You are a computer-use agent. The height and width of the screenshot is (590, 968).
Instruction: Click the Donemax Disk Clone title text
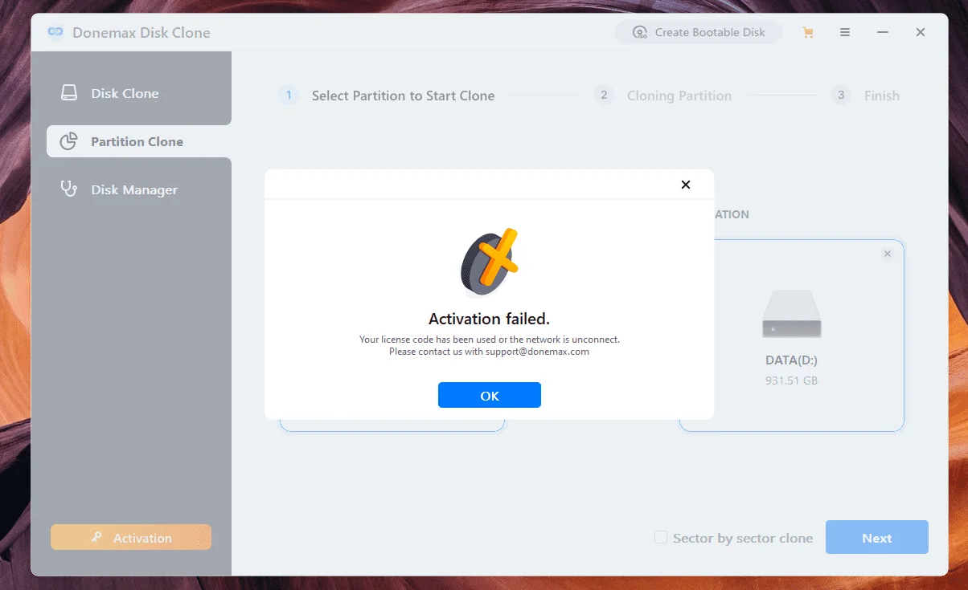point(142,33)
